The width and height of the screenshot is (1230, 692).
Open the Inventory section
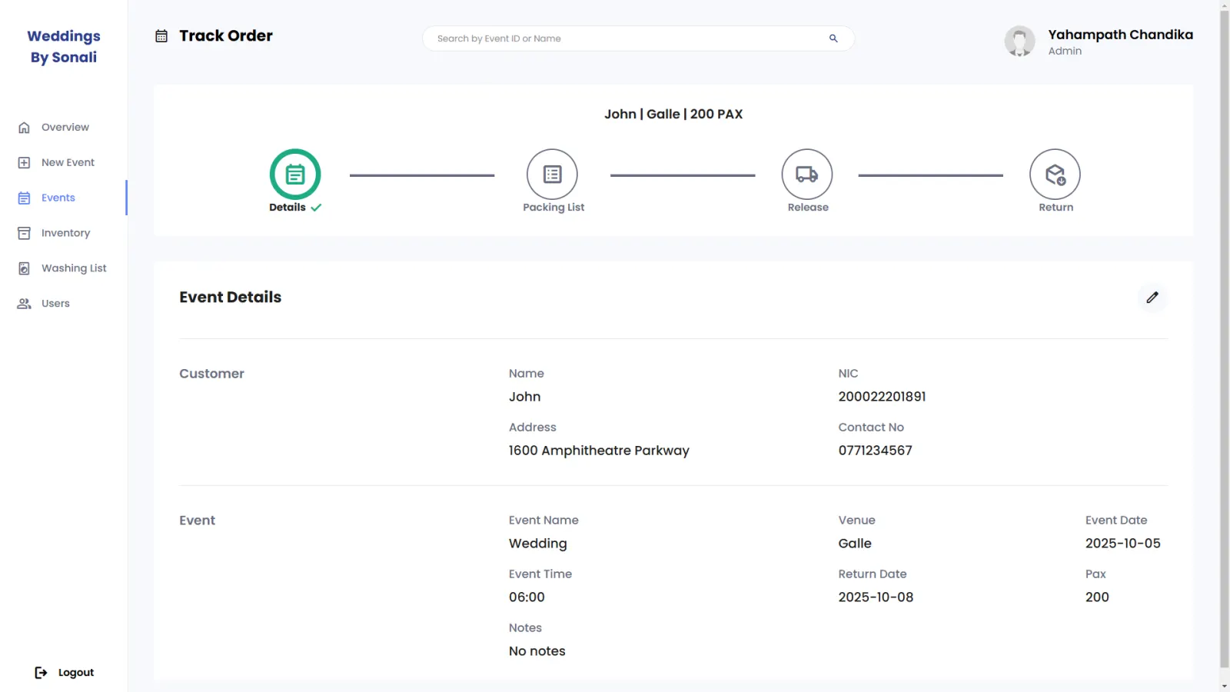coord(65,234)
